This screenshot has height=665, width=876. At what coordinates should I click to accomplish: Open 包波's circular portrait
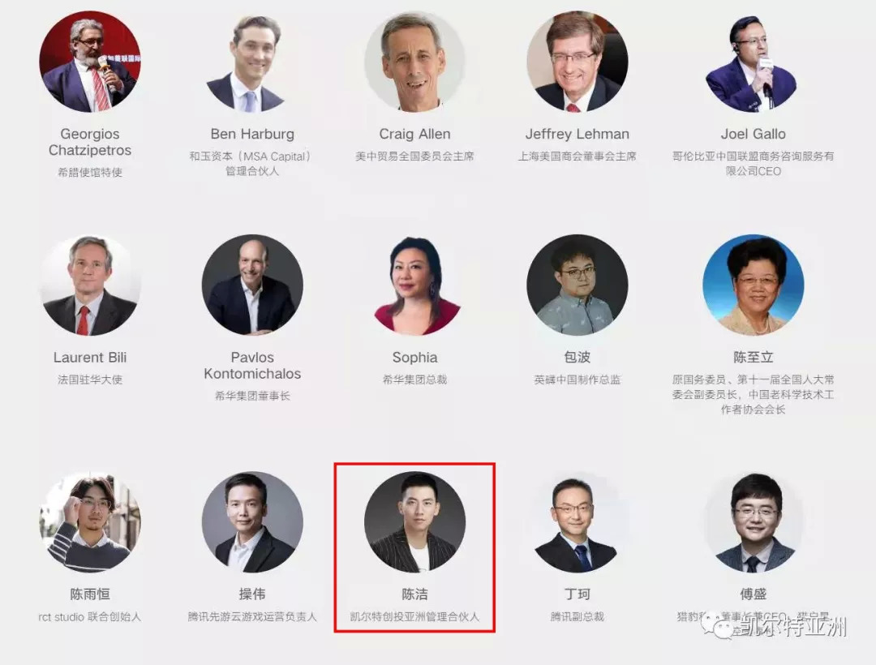(x=578, y=285)
